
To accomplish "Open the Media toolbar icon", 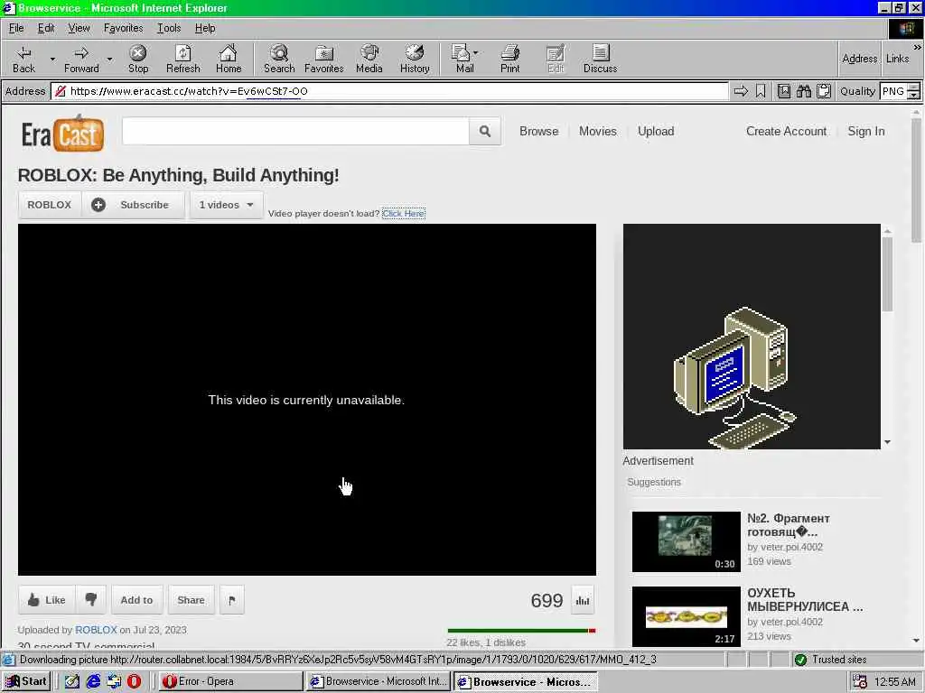I will click(x=369, y=59).
